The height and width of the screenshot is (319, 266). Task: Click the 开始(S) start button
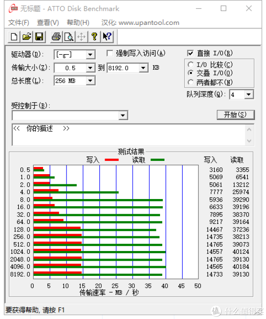tap(235, 115)
